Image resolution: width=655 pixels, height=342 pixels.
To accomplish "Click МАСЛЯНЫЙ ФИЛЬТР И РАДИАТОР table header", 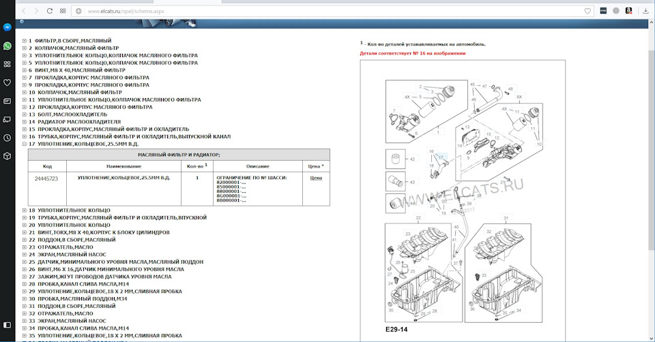I will (179, 155).
